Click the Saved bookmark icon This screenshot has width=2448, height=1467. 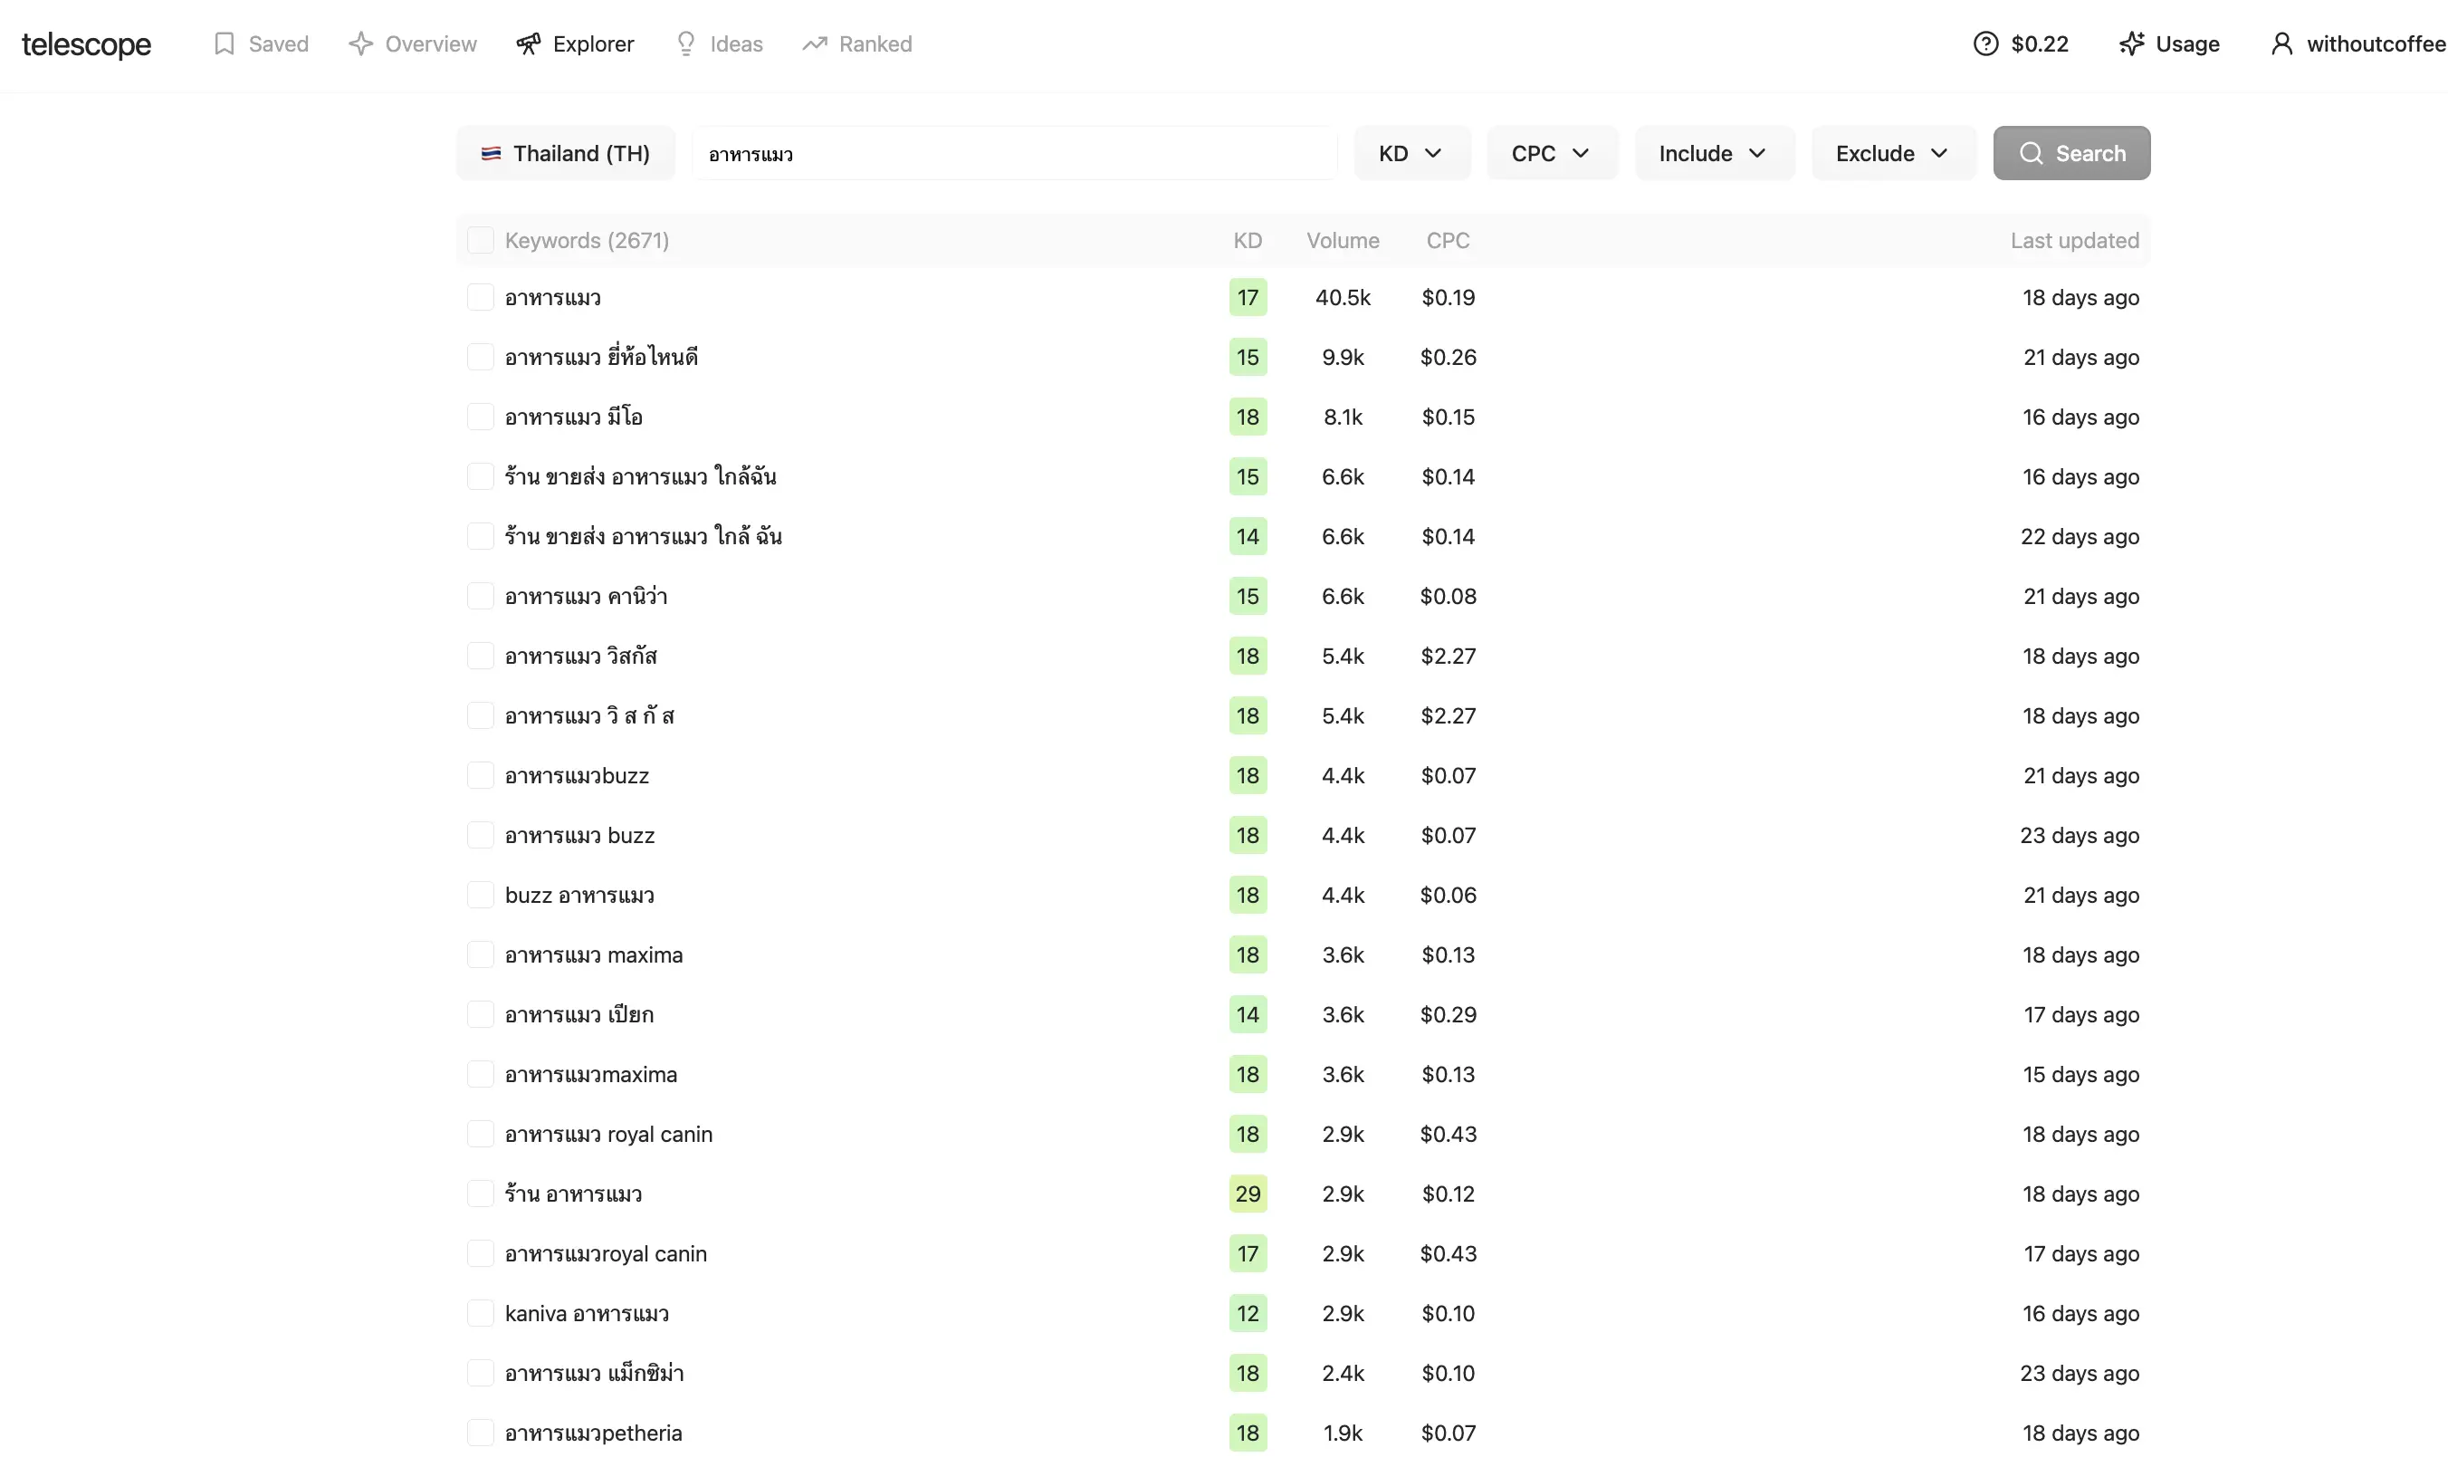225,43
